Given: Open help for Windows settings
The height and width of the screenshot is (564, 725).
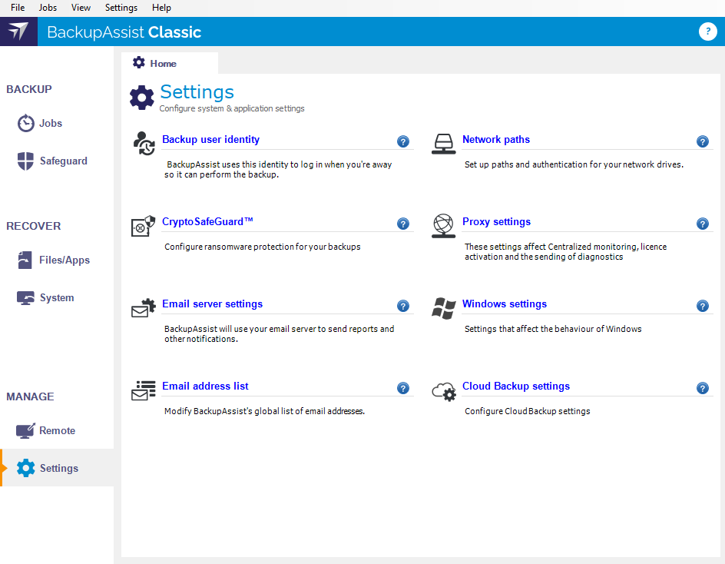Looking at the screenshot, I should click(x=702, y=306).
